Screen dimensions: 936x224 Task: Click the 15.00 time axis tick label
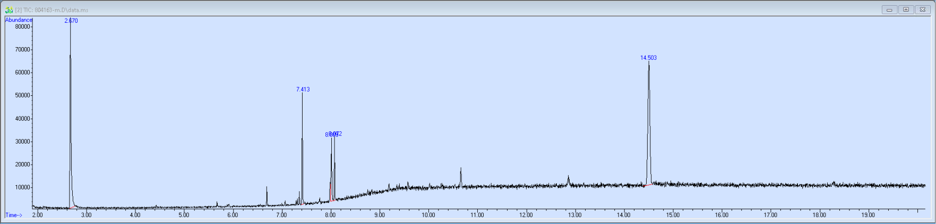coord(673,215)
